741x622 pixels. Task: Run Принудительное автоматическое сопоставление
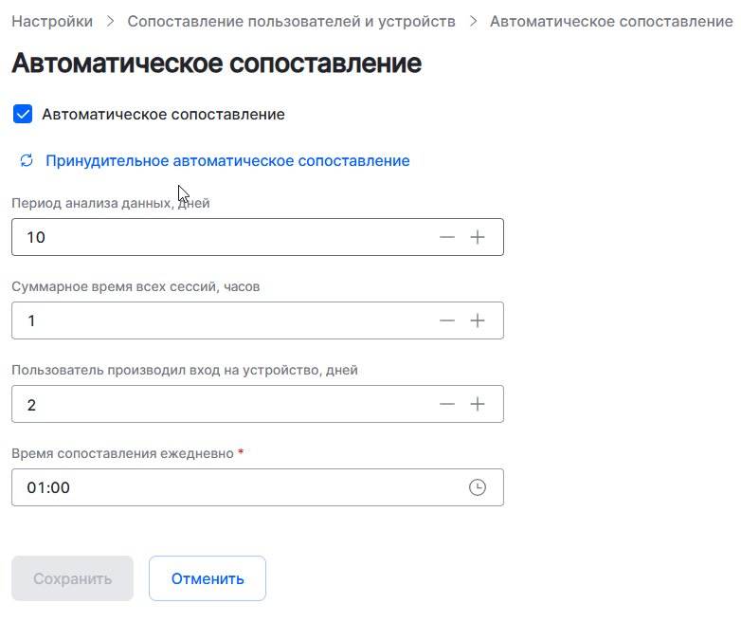pyautogui.click(x=227, y=161)
